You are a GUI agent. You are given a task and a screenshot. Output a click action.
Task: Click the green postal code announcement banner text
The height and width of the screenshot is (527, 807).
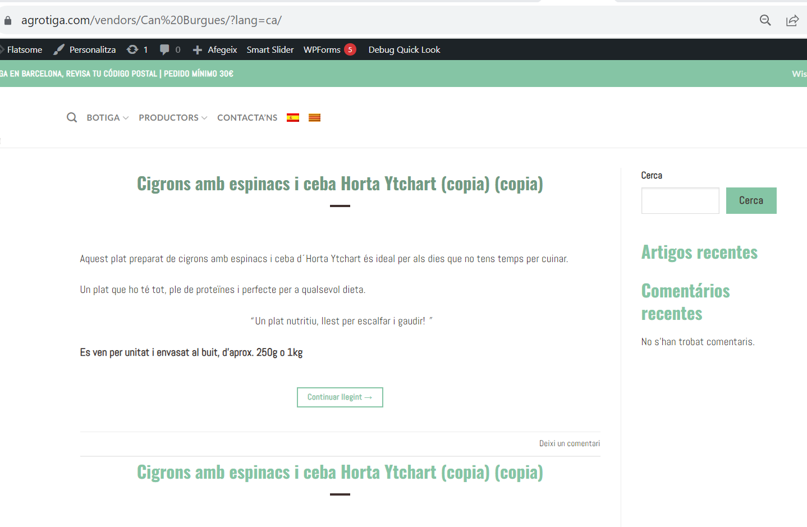pyautogui.click(x=117, y=74)
